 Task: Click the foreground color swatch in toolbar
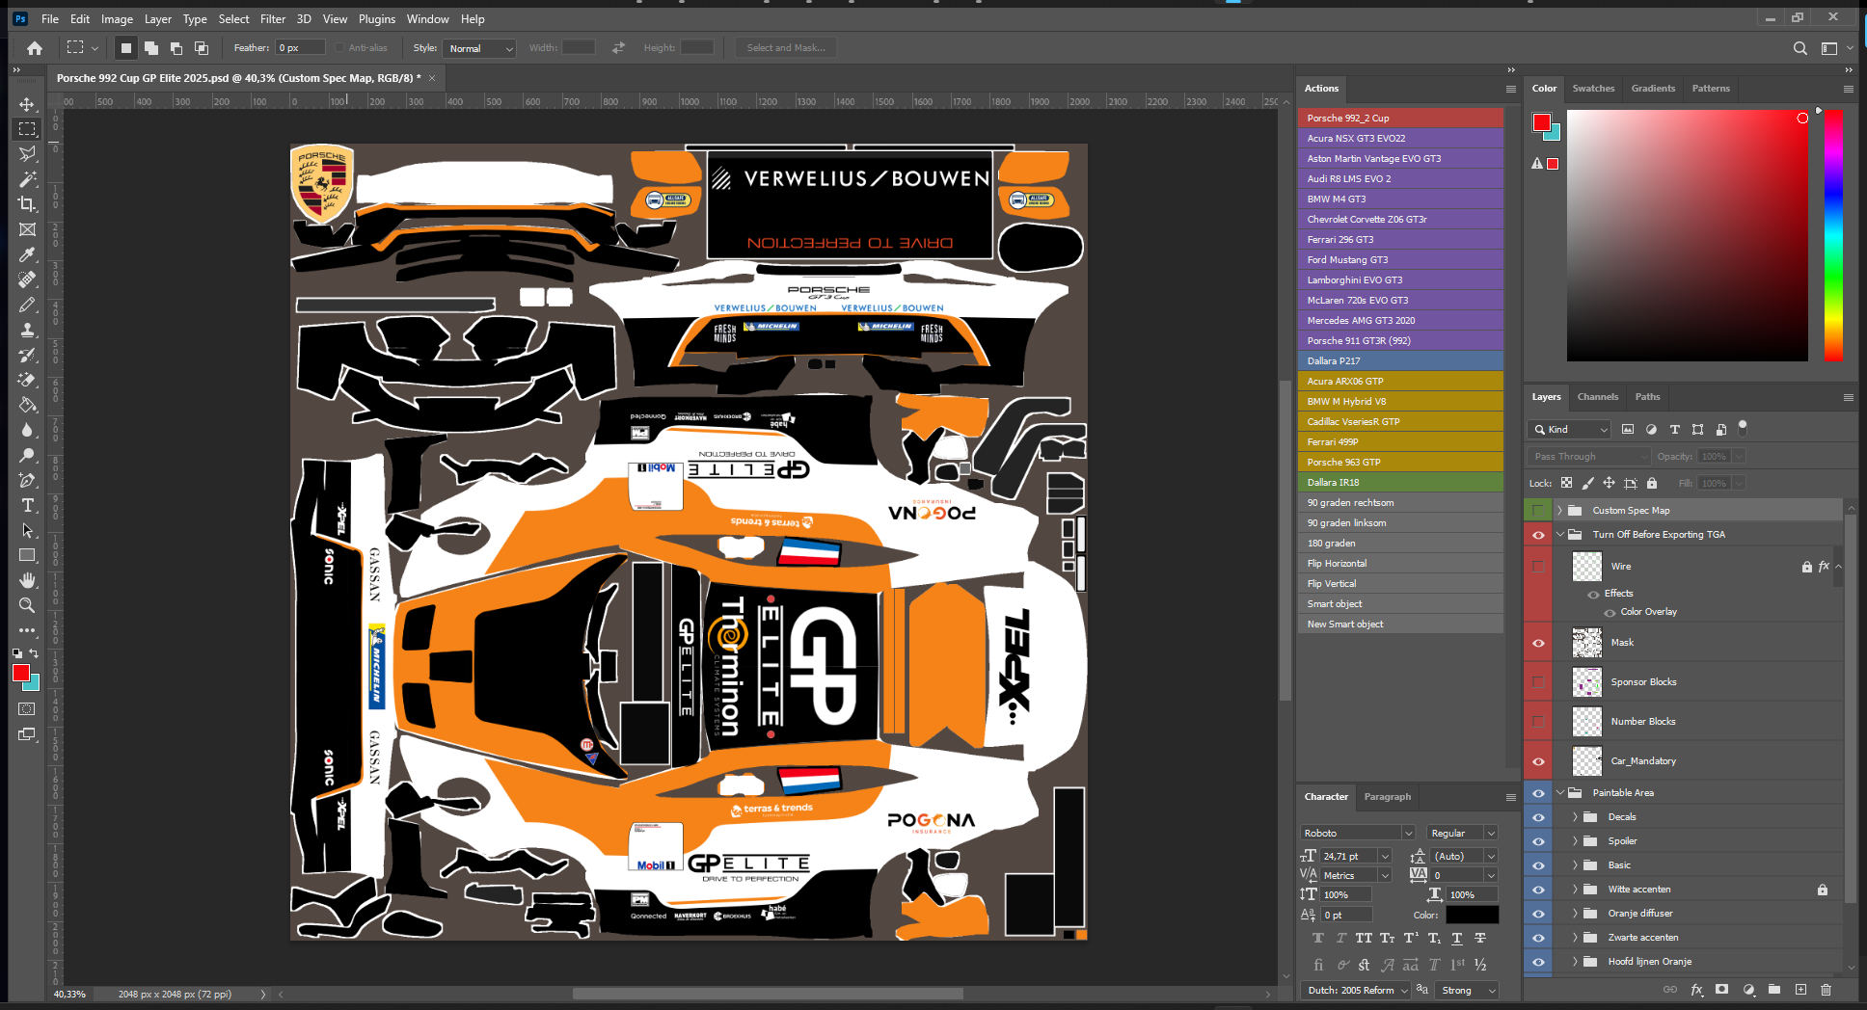20,673
